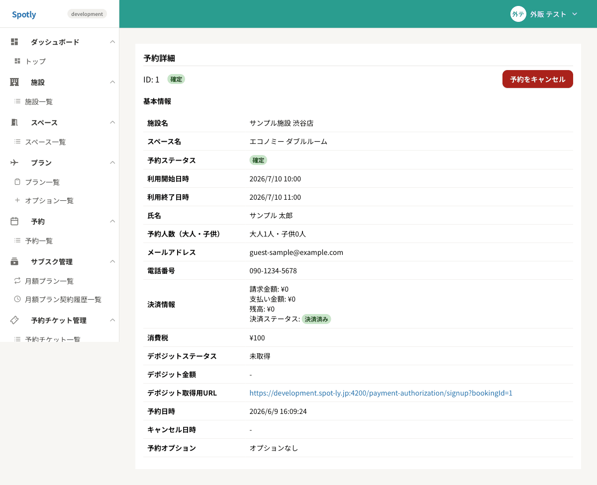Collapse the ダッシュボード section chevron

coord(112,42)
